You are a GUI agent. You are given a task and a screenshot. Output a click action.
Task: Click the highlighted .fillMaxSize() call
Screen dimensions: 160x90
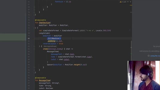[x=54, y=38]
